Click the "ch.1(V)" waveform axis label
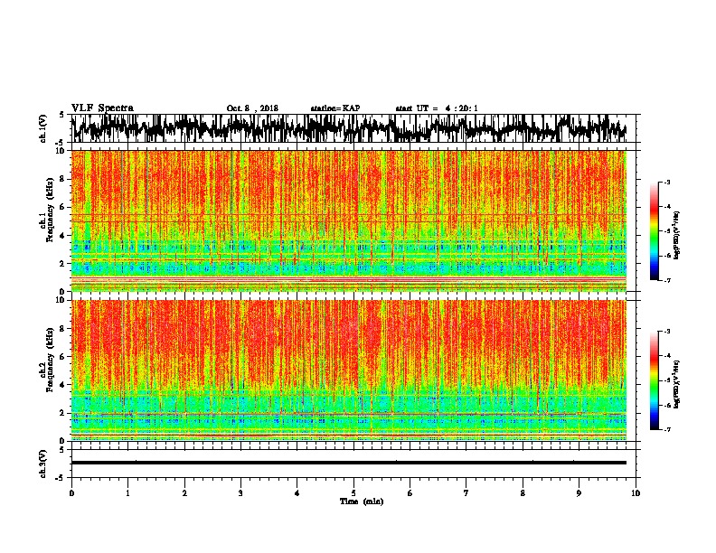716x553 pixels. 42,128
